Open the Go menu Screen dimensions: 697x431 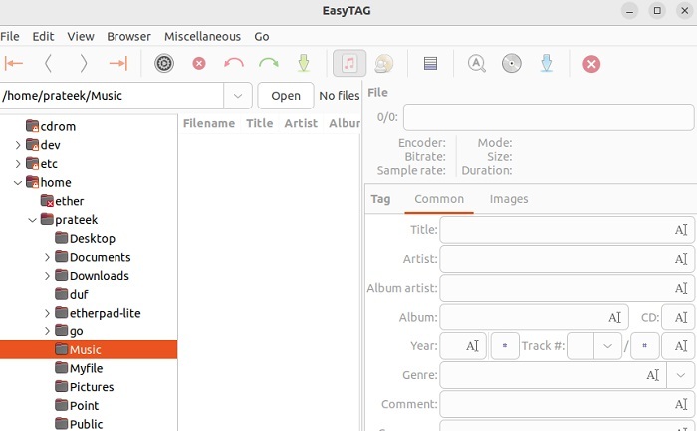(262, 37)
